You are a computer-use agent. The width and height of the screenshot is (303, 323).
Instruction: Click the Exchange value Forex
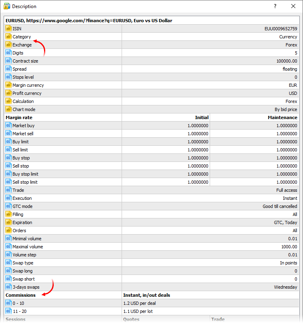291,45
